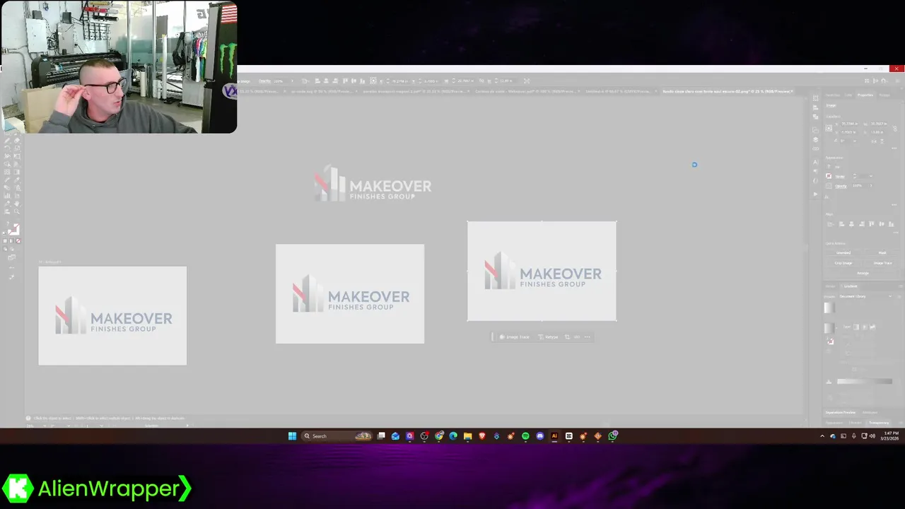
Task: Click the taskbar Search box
Action: click(x=337, y=436)
